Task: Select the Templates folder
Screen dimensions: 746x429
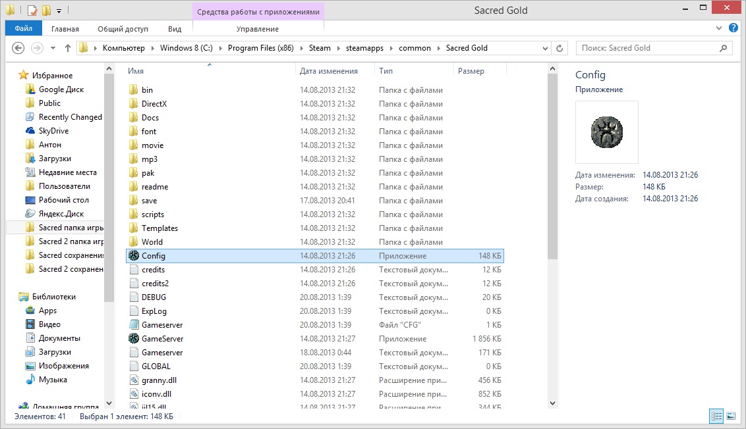Action: click(x=159, y=228)
